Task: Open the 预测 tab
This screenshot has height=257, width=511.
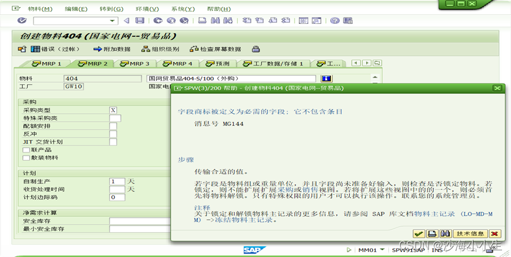Action: tap(217, 63)
